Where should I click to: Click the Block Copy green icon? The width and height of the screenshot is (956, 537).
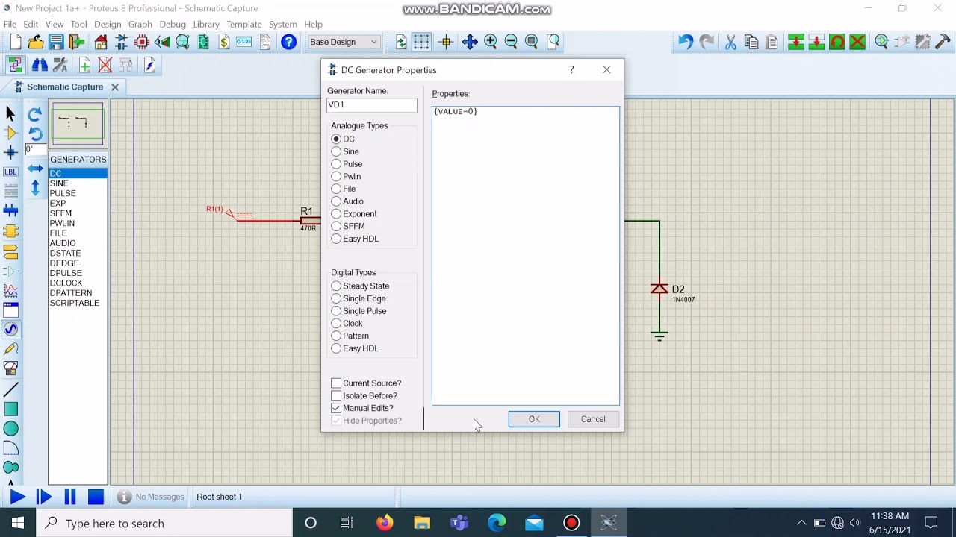tap(795, 42)
